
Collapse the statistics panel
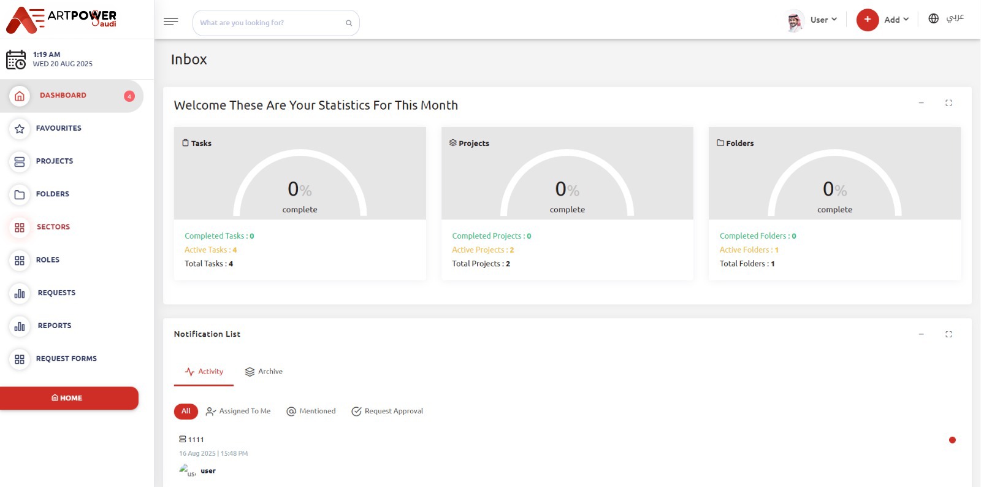pyautogui.click(x=921, y=103)
